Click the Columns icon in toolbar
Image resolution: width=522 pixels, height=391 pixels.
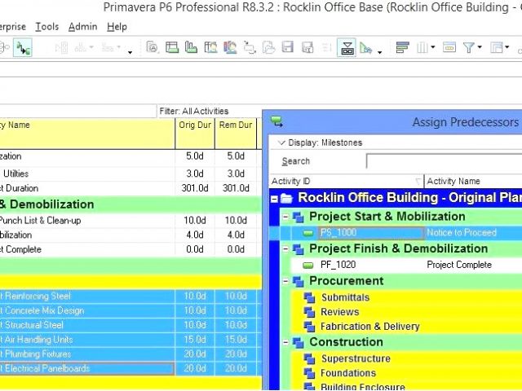click(x=422, y=48)
